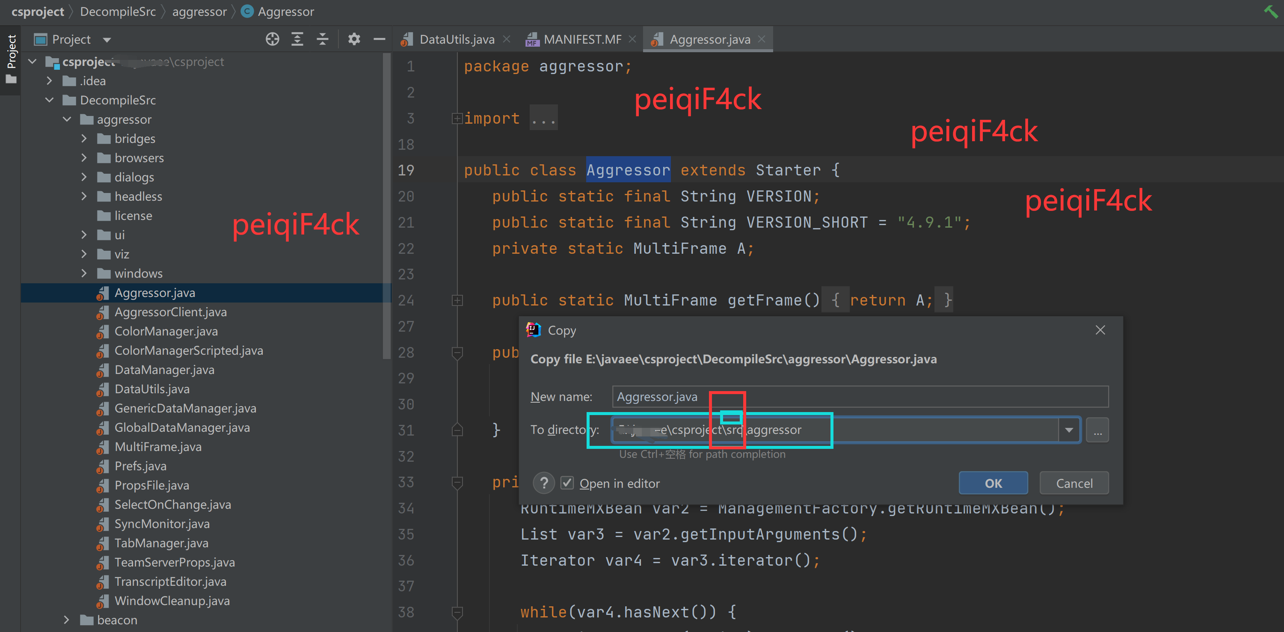The height and width of the screenshot is (632, 1284).
Task: Toggle the Open in editor checkbox
Action: click(567, 483)
